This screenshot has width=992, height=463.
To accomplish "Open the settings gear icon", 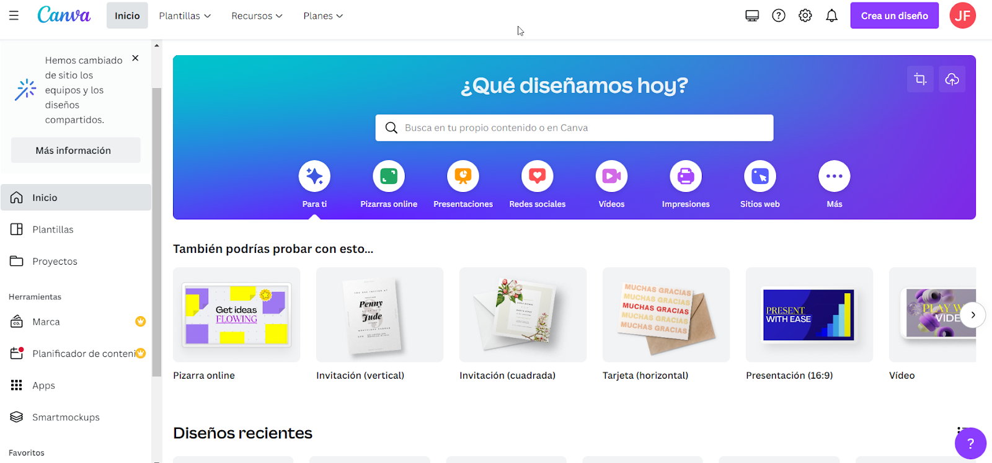I will pos(805,15).
